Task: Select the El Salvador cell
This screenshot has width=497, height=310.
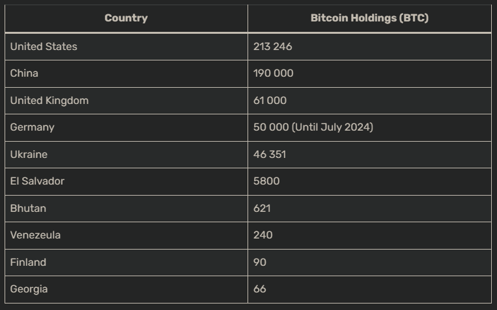Action: tap(37, 181)
